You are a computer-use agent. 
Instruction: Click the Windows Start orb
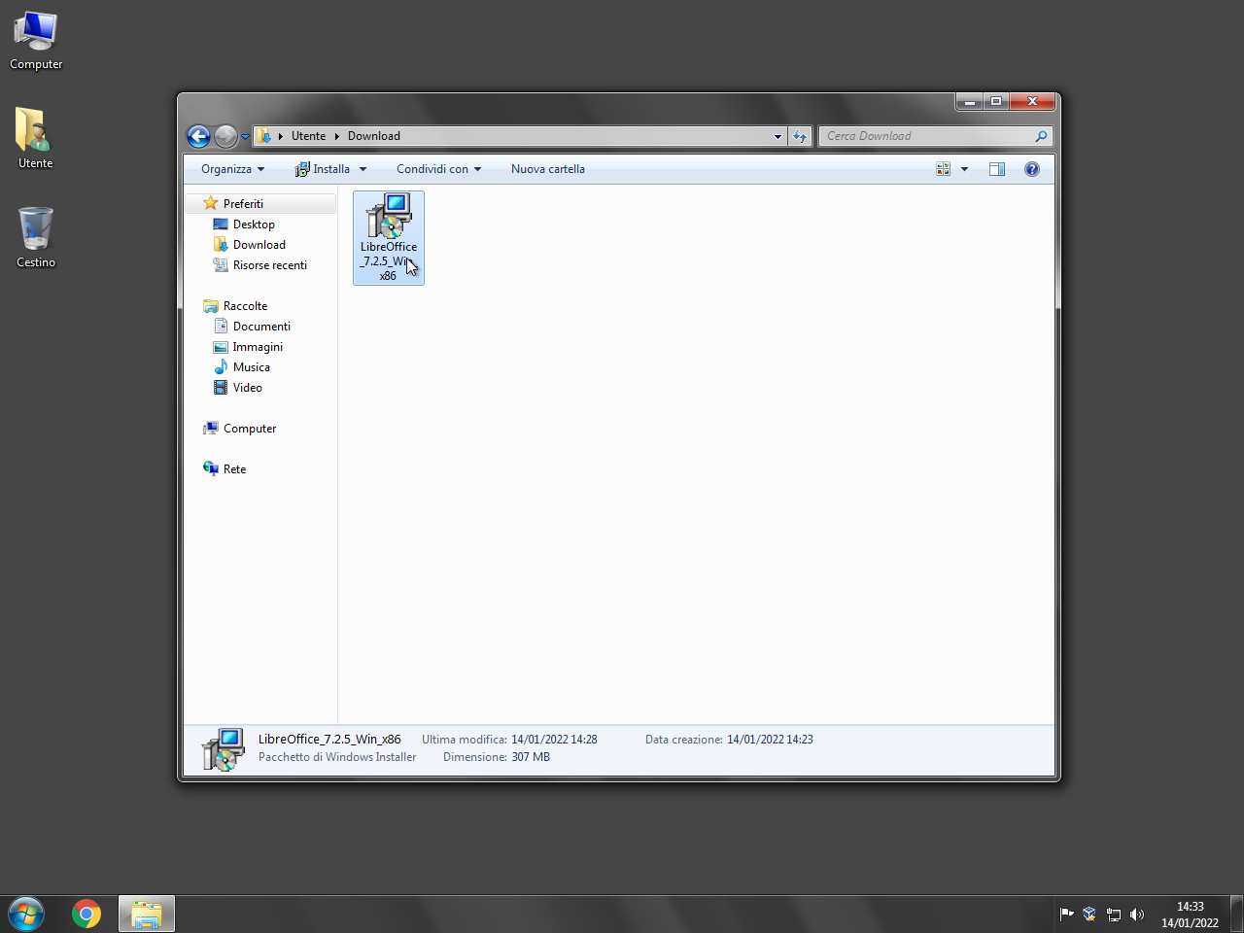[26, 914]
